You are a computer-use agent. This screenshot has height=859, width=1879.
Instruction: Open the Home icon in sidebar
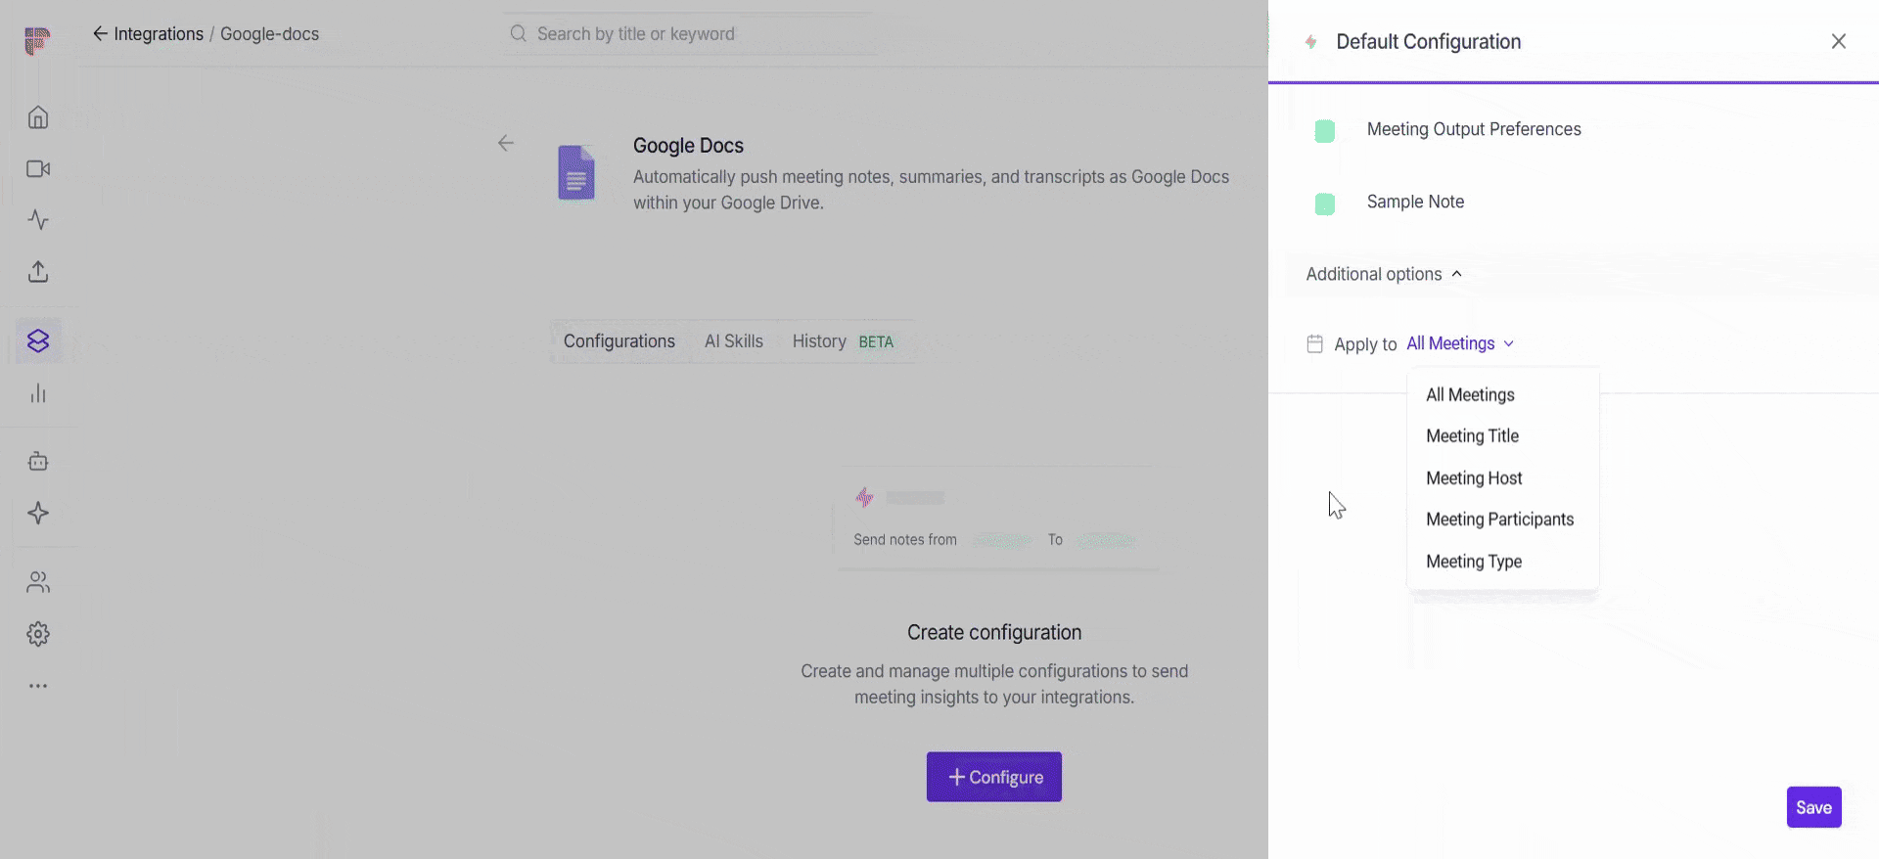[x=38, y=117]
